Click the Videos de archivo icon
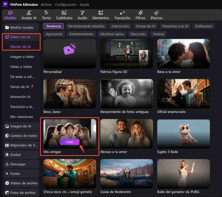 (7, 183)
